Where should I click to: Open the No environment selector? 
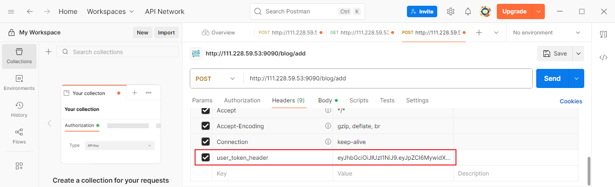547,33
